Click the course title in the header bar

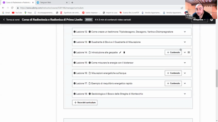coord(52,20)
